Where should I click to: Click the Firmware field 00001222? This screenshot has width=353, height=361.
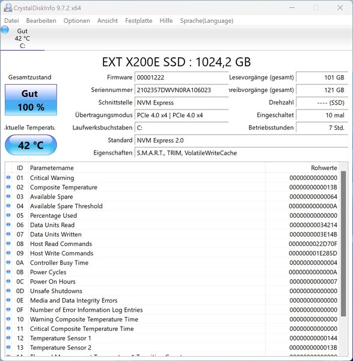(x=182, y=78)
